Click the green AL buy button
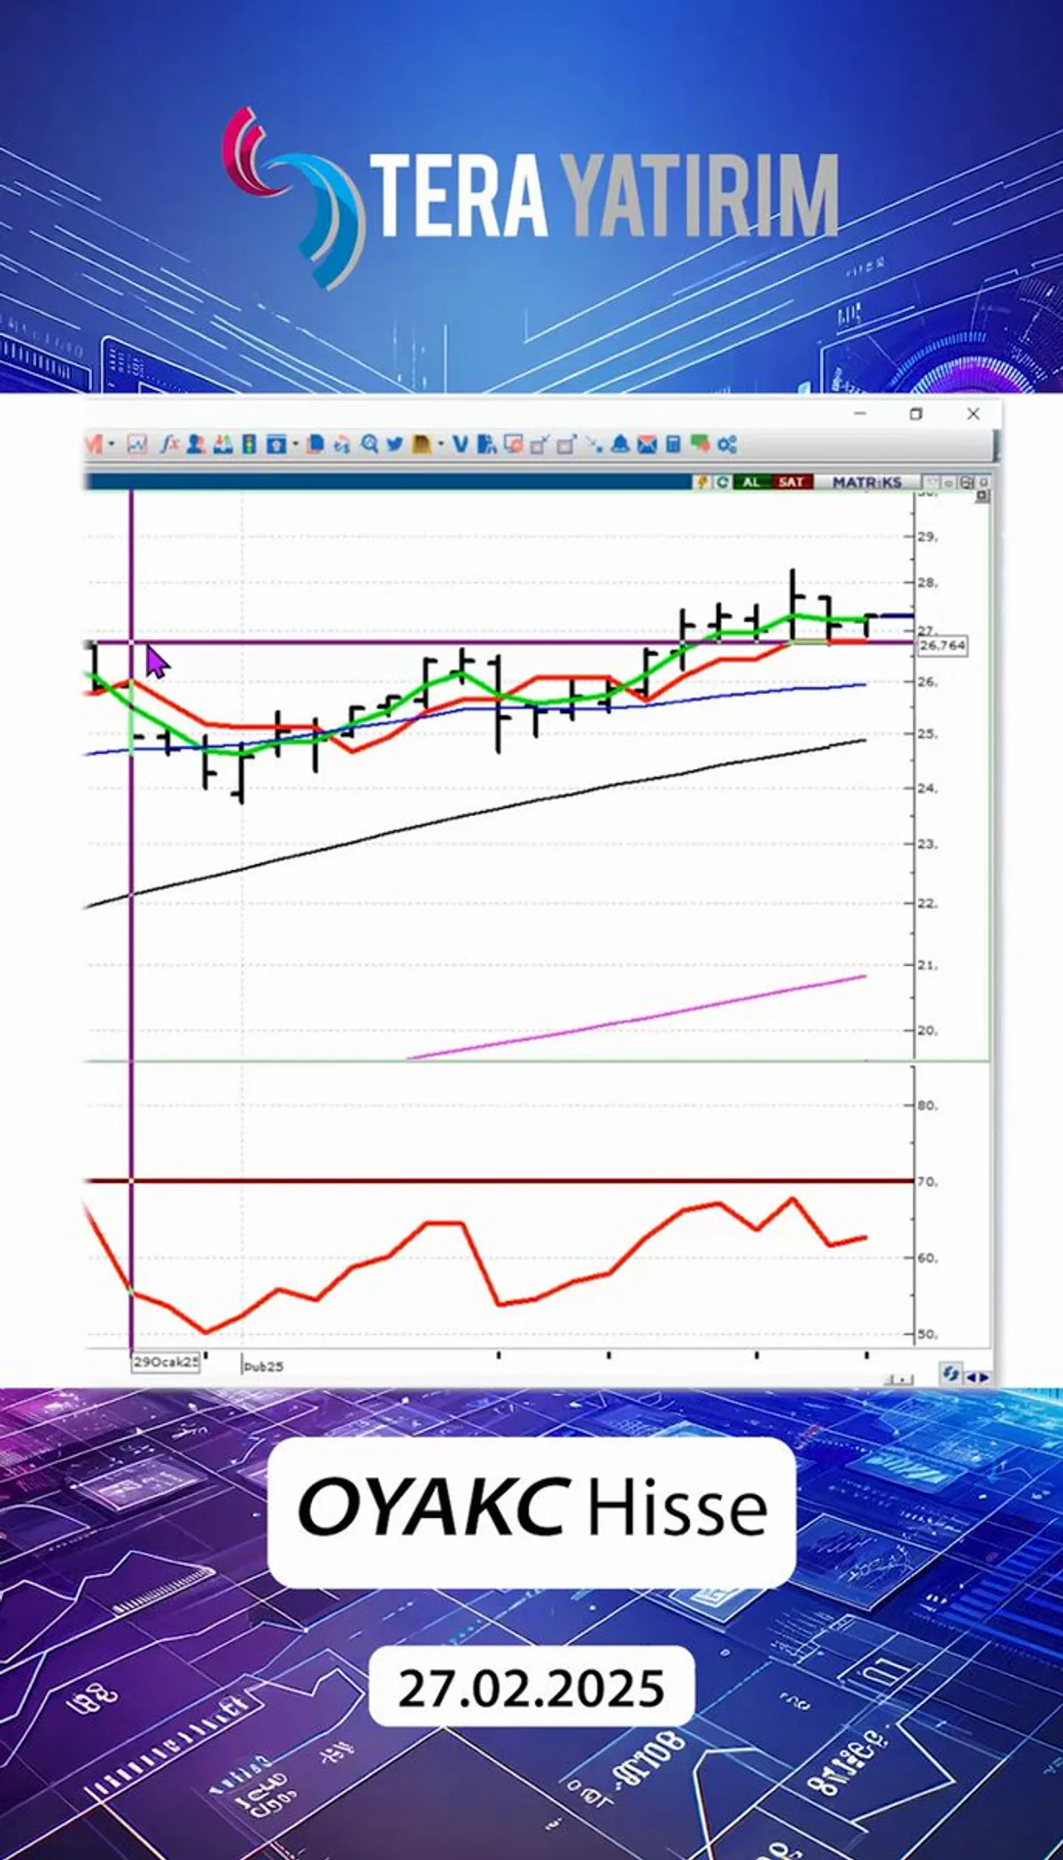Viewport: 1063px width, 1860px height. tap(752, 482)
